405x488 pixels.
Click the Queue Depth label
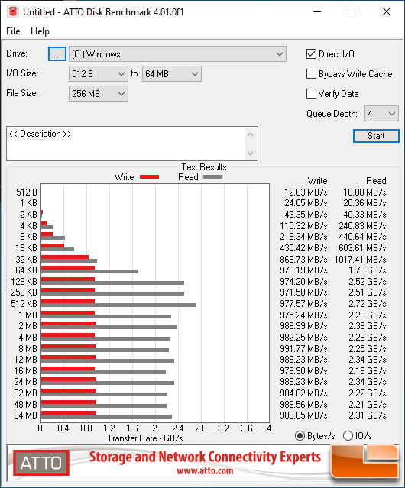pyautogui.click(x=332, y=114)
